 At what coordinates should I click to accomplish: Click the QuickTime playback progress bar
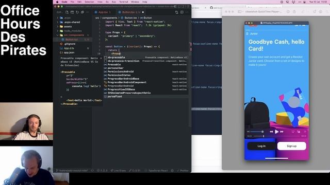pos(277,136)
